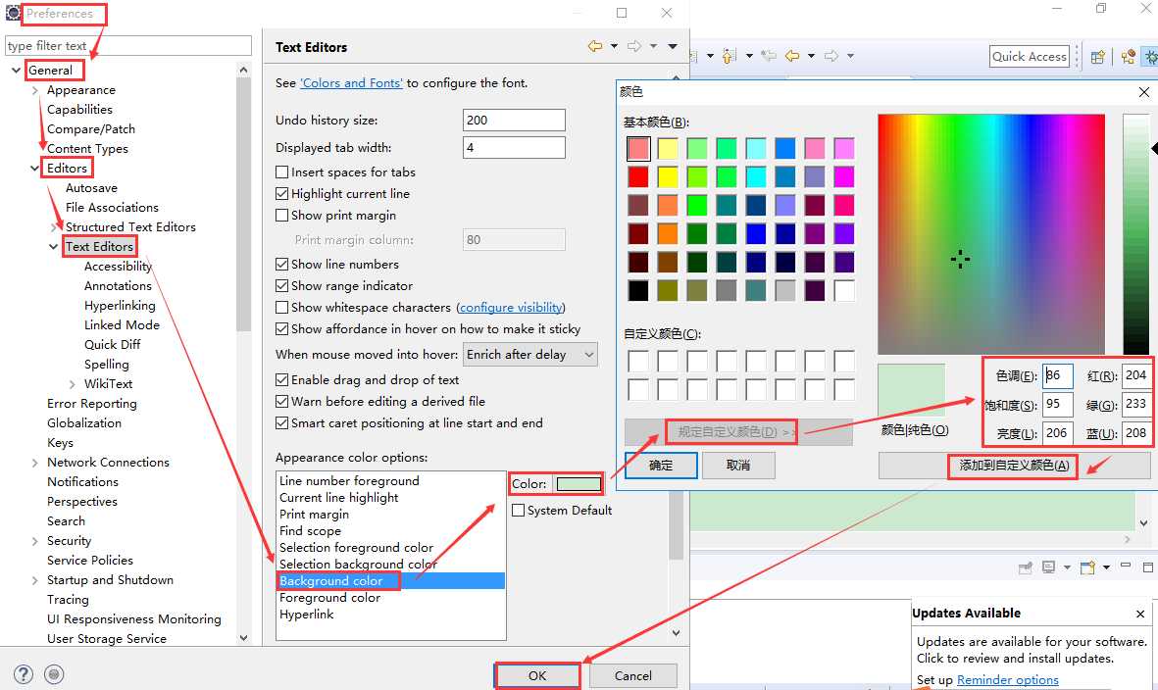Close the Updates Available popup

coord(1140,614)
